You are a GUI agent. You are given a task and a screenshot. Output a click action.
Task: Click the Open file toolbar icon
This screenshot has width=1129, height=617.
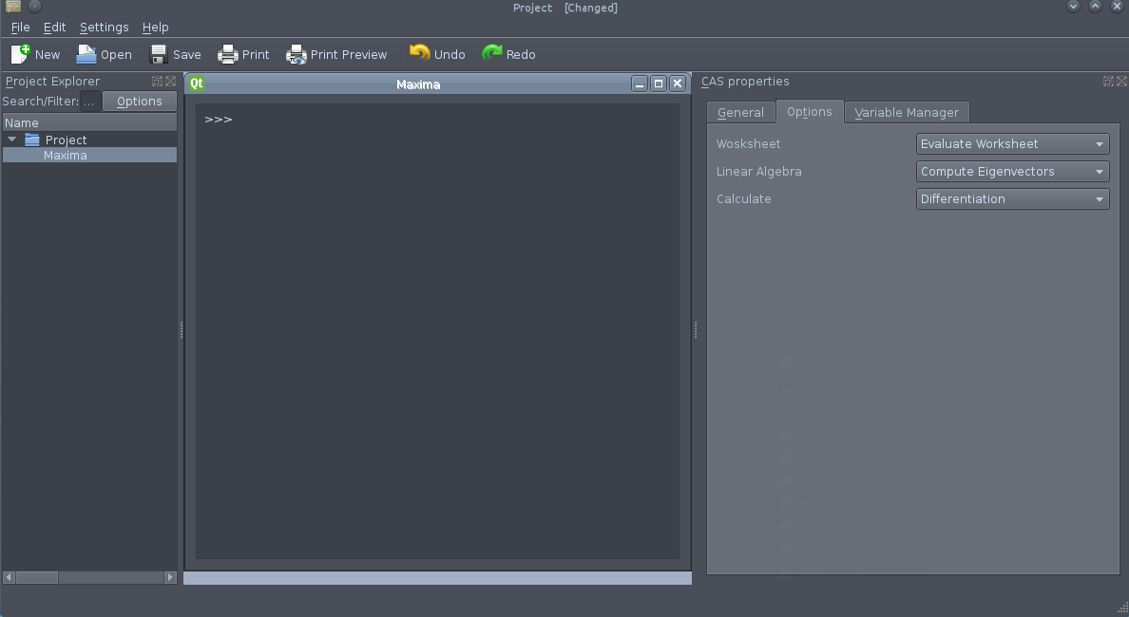86,54
